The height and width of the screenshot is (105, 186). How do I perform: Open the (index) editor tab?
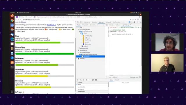(110, 25)
